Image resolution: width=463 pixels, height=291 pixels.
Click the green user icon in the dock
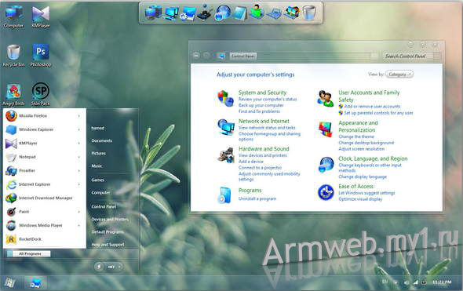click(x=257, y=13)
